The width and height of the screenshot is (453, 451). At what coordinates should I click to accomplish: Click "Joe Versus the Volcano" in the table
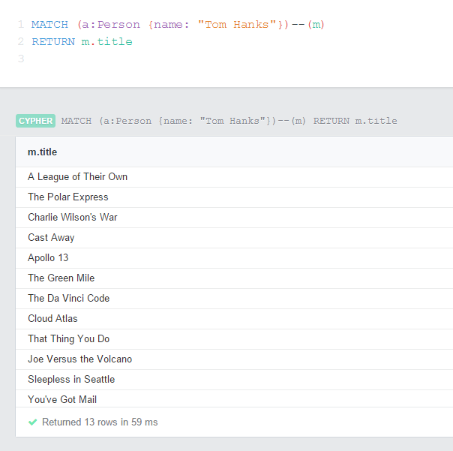[80, 359]
